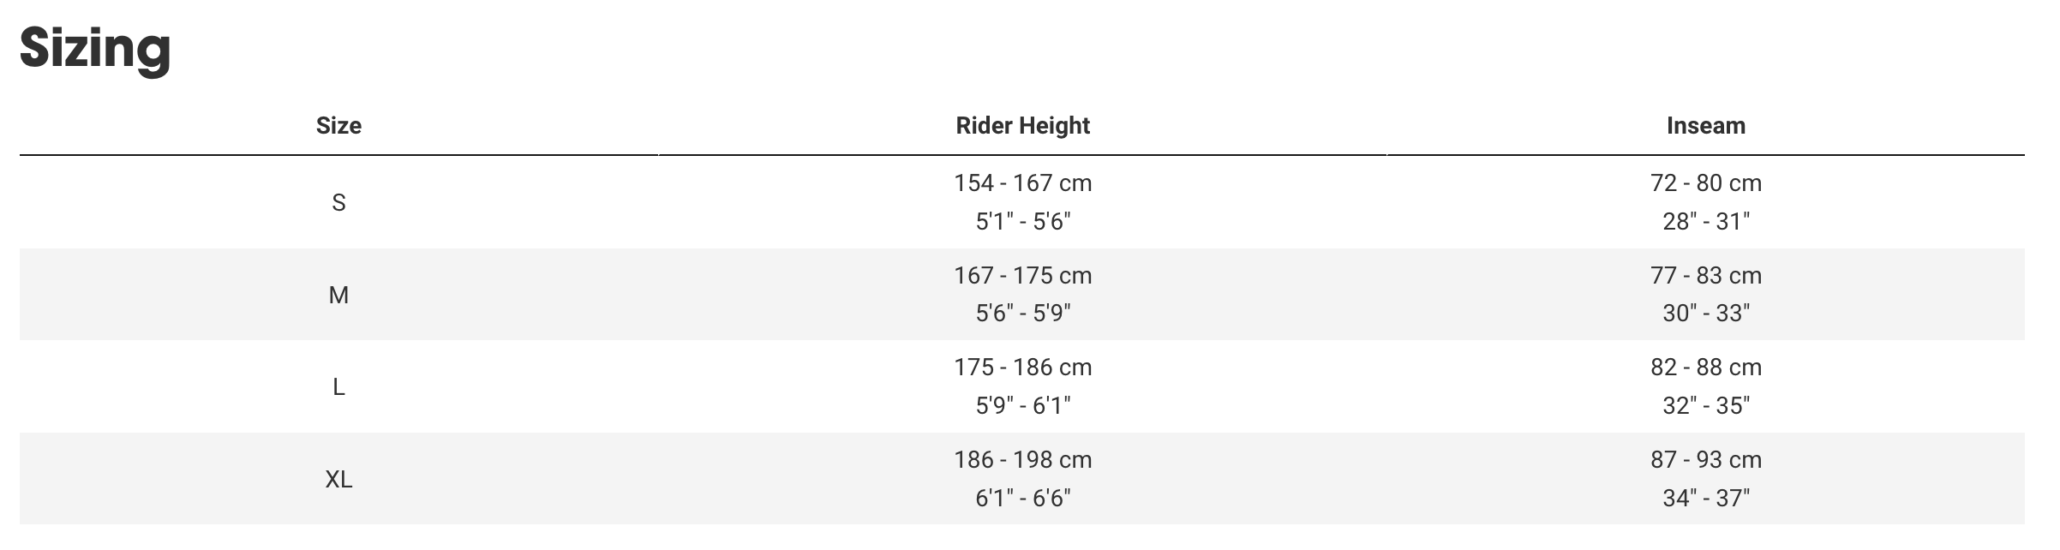This screenshot has width=2060, height=550.
Task: Select the 87 - 93 cm inseam value
Action: pos(1705,460)
